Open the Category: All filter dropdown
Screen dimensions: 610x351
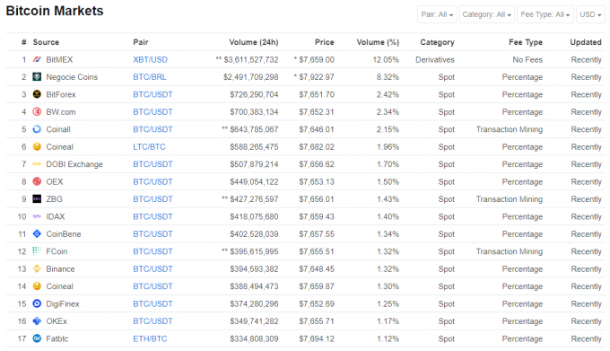(x=487, y=14)
